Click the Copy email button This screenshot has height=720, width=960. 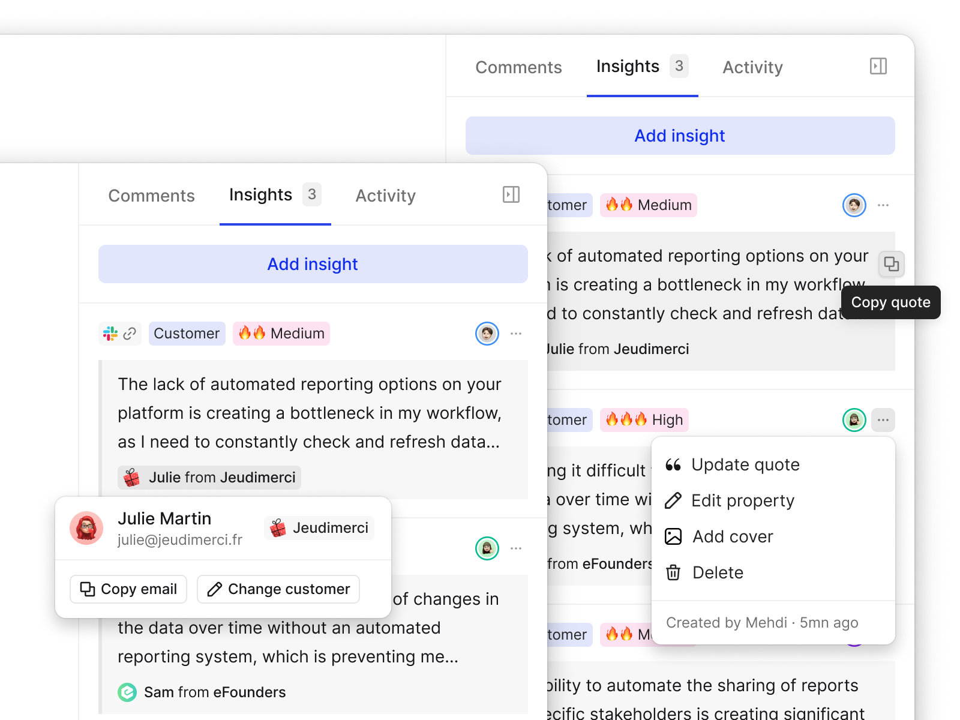128,589
